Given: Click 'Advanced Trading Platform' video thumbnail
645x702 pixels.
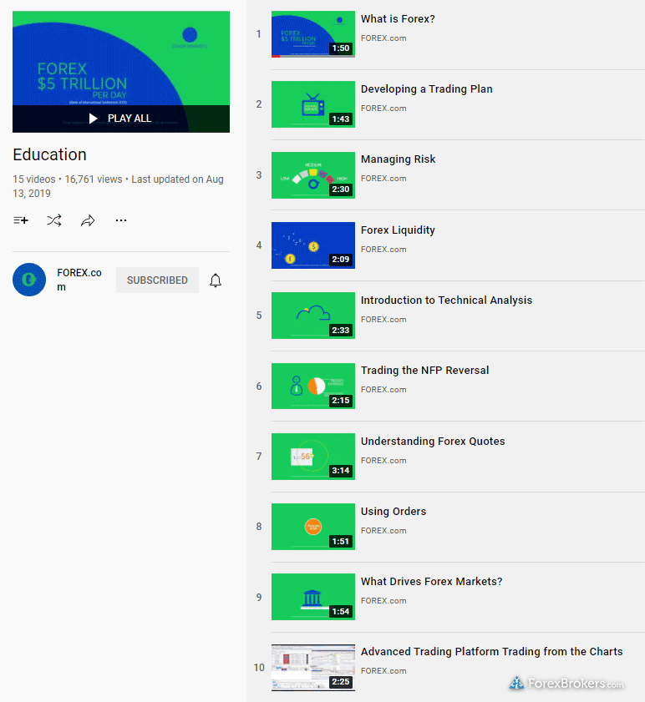Looking at the screenshot, I should click(x=313, y=668).
